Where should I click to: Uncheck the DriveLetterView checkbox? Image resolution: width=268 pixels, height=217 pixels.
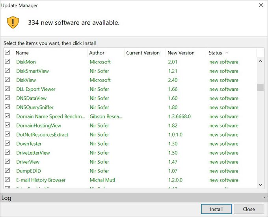[7, 152]
